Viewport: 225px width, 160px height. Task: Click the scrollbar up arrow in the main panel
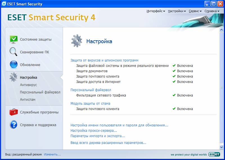tap(221, 30)
